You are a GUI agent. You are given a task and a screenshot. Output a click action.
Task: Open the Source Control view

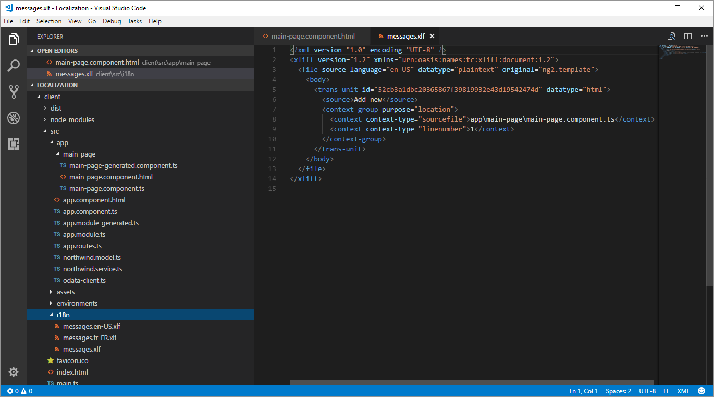14,92
